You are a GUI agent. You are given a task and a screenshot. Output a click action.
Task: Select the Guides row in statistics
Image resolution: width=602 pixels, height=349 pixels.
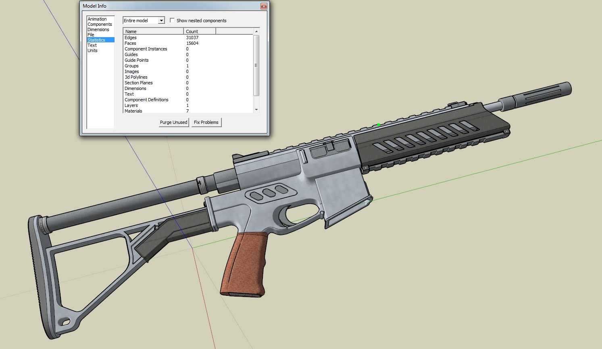click(188, 54)
